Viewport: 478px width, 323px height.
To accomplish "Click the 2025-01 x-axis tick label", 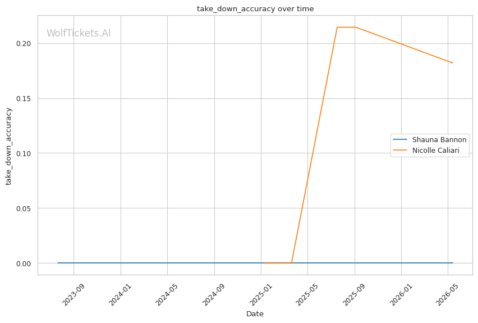I will 261,294.
